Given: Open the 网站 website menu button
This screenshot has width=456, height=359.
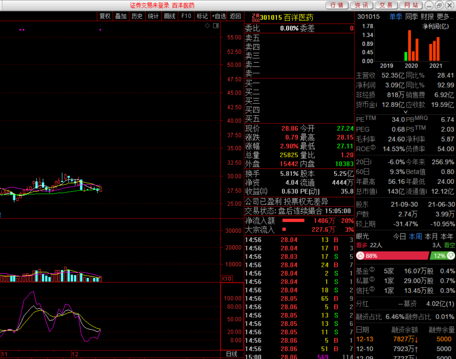Looking at the screenshot, I should tap(411, 5).
